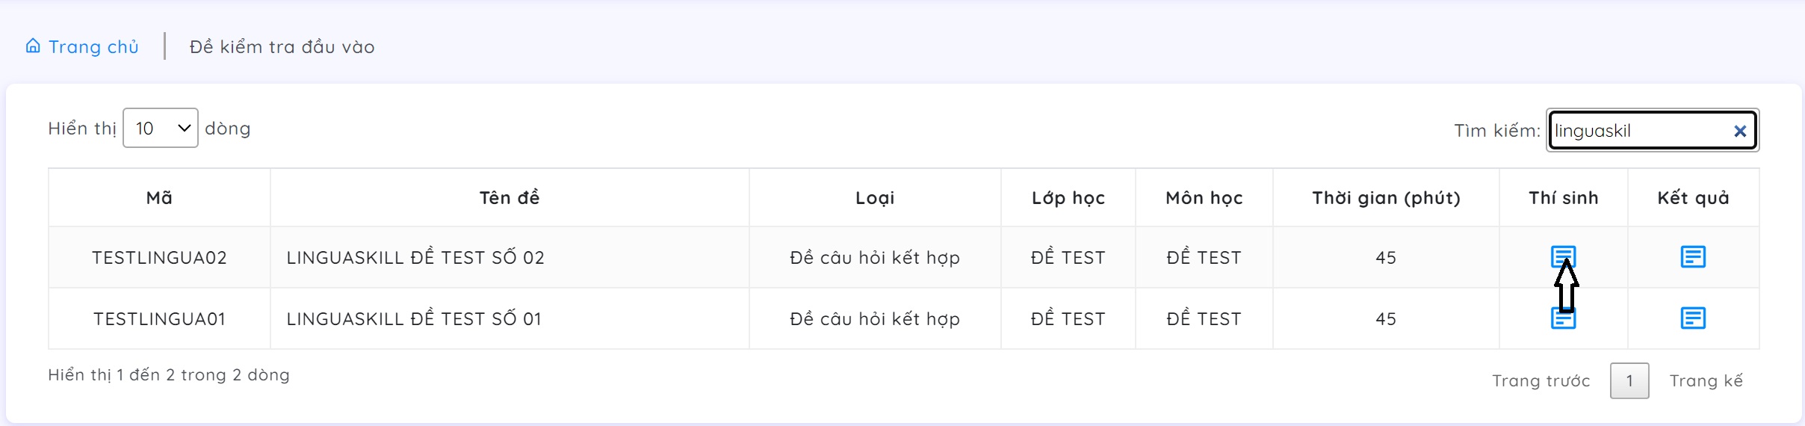View results for TESTLINGUA02 test

1693,257
